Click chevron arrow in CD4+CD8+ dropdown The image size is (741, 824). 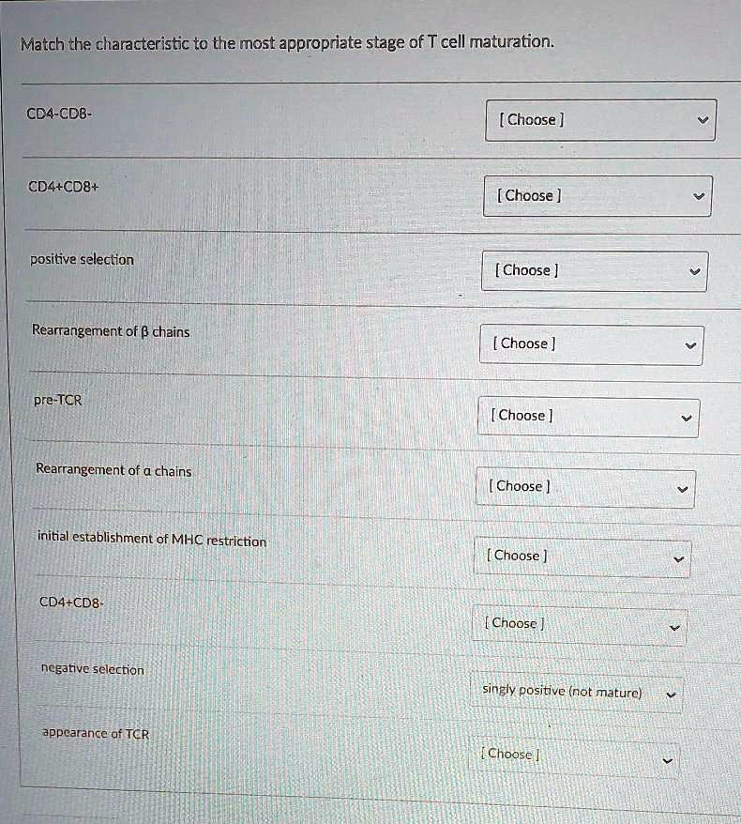699,196
